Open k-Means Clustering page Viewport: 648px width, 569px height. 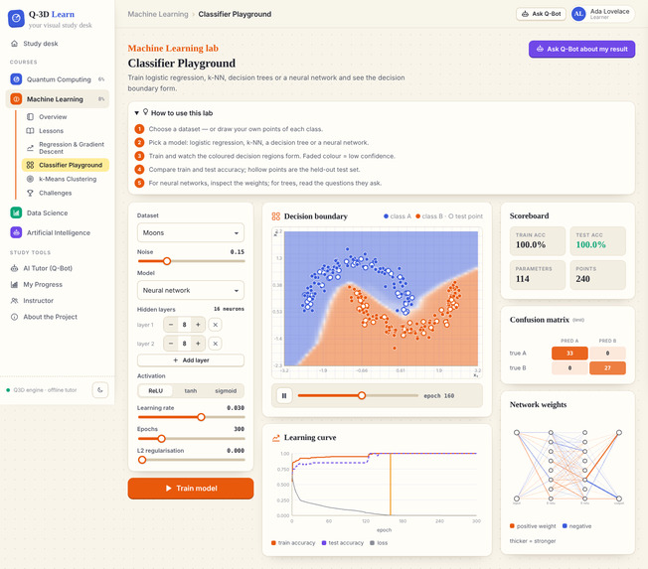[66, 179]
